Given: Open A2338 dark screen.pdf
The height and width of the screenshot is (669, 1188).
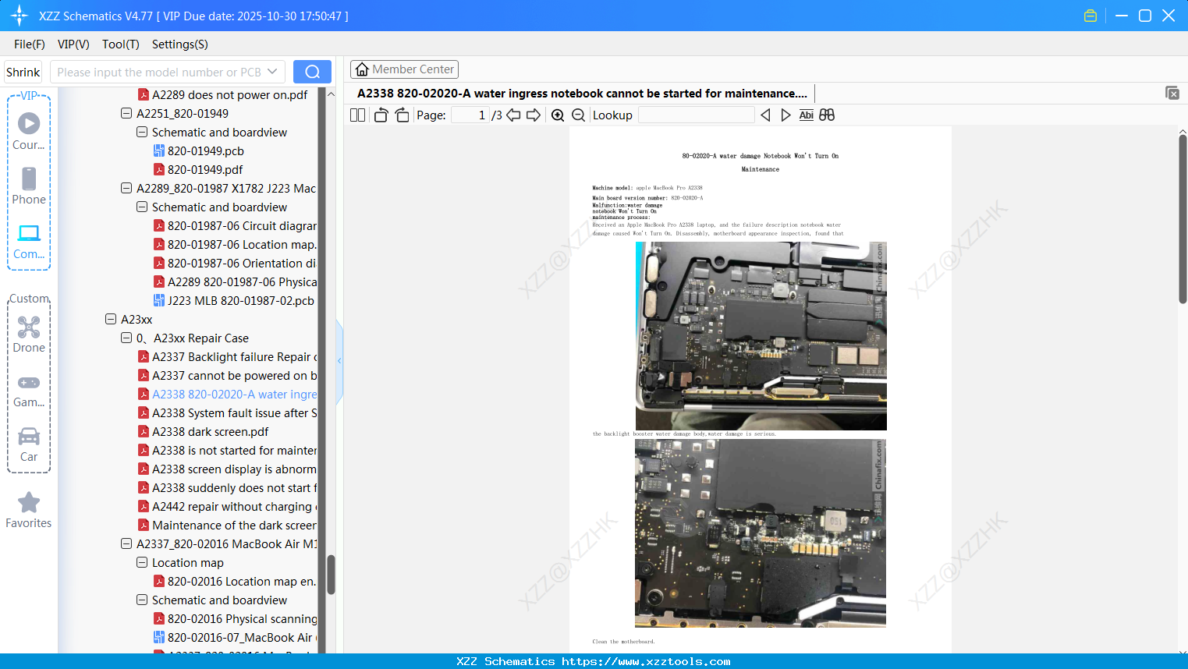Looking at the screenshot, I should (x=203, y=432).
